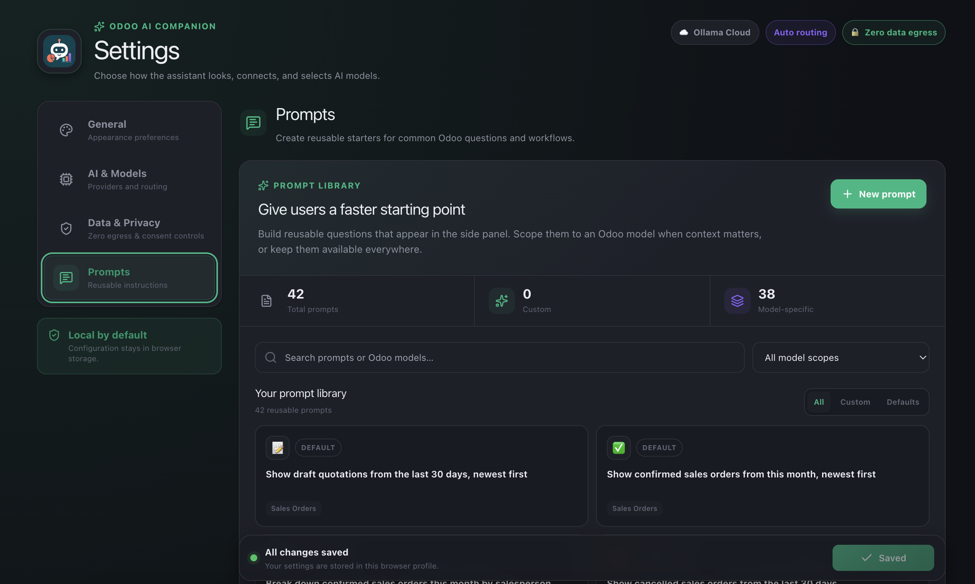Click the lock icon in Zero data egress badge
This screenshot has height=584, width=975.
[855, 32]
